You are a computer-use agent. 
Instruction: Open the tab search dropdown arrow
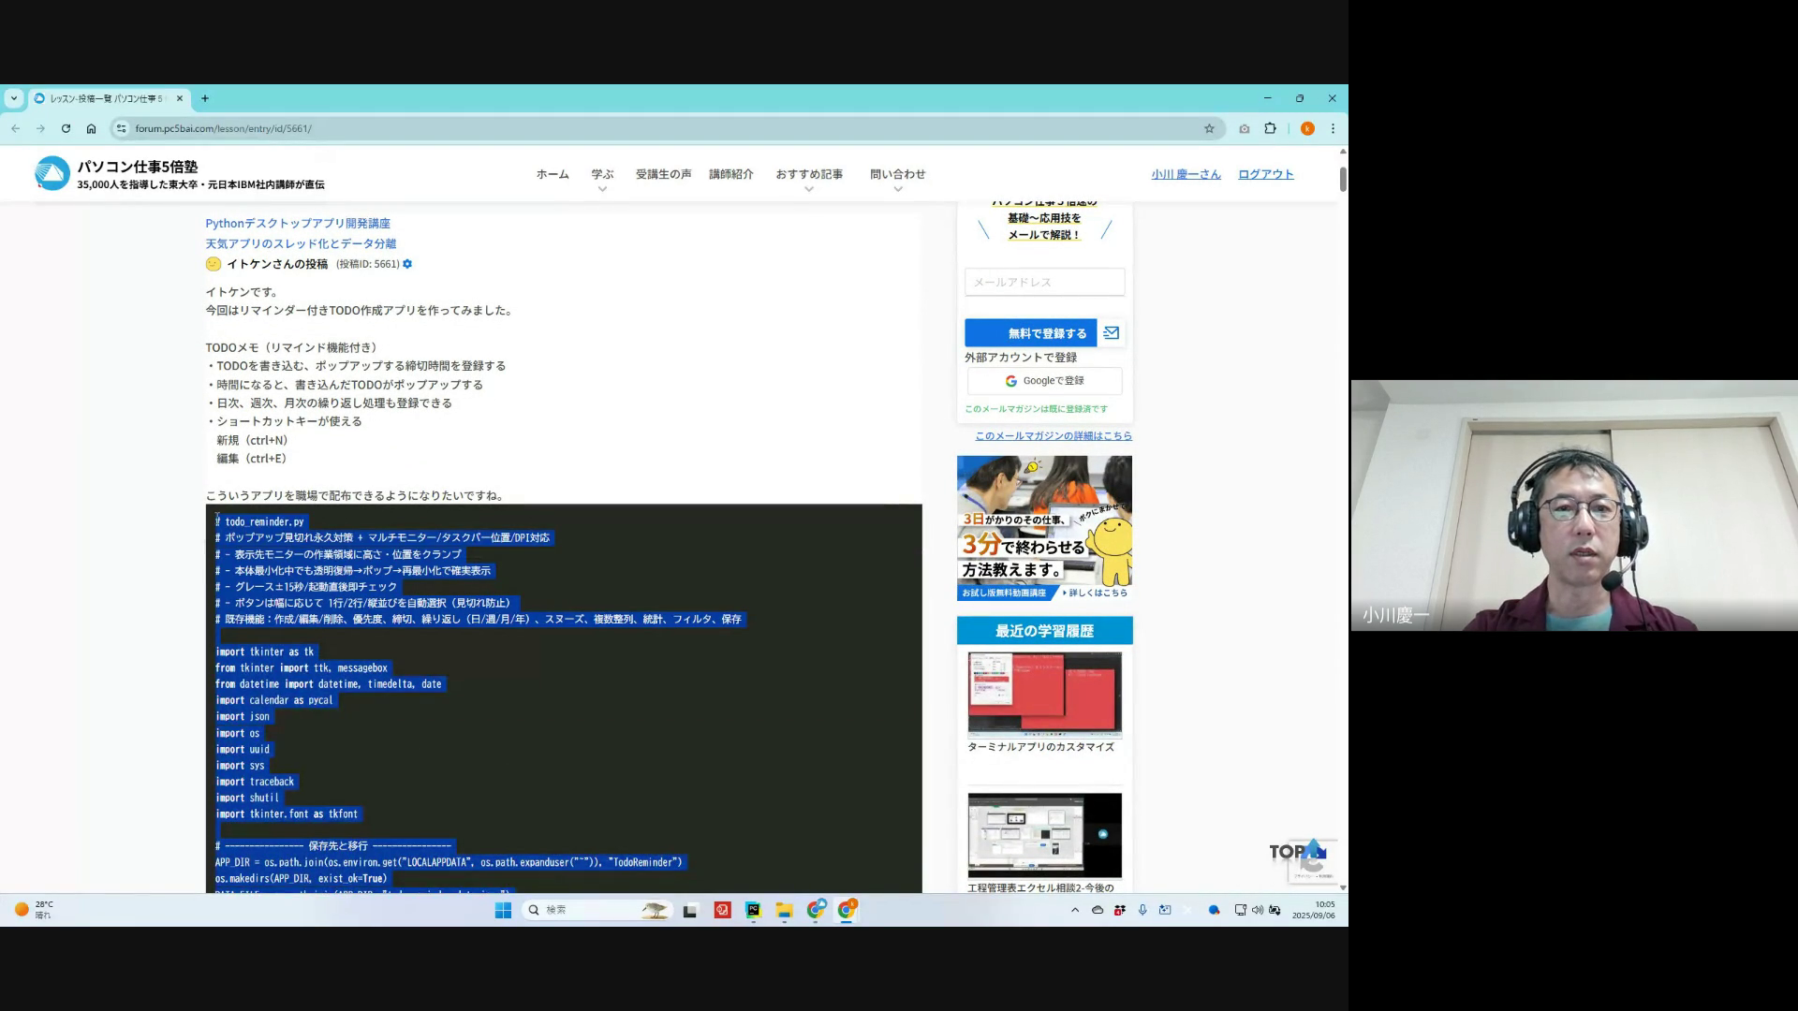pyautogui.click(x=13, y=98)
